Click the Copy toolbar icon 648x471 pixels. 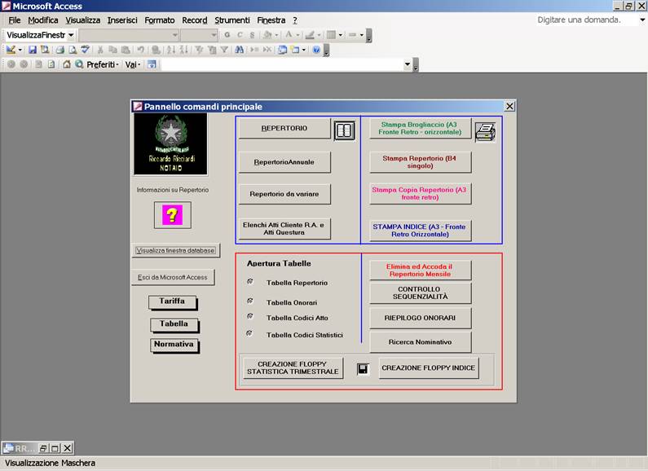pyautogui.click(x=112, y=50)
